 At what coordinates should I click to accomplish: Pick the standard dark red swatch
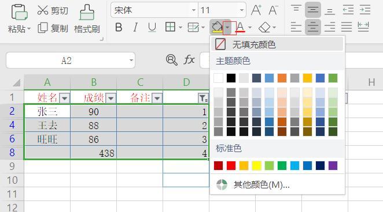(x=218, y=165)
